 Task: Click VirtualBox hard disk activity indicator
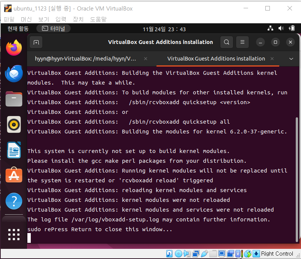point(169,254)
